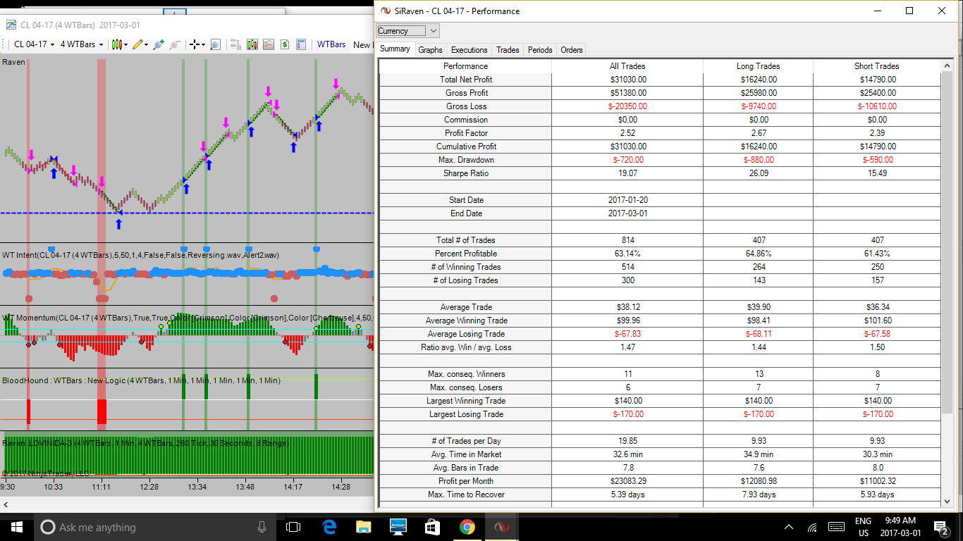Open the Executions tab

469,50
